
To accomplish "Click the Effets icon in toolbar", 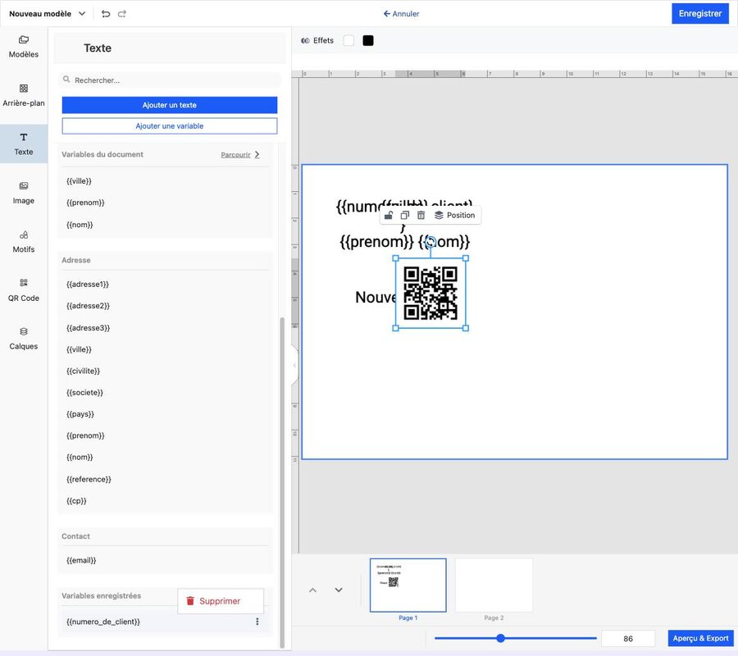I will tap(306, 41).
